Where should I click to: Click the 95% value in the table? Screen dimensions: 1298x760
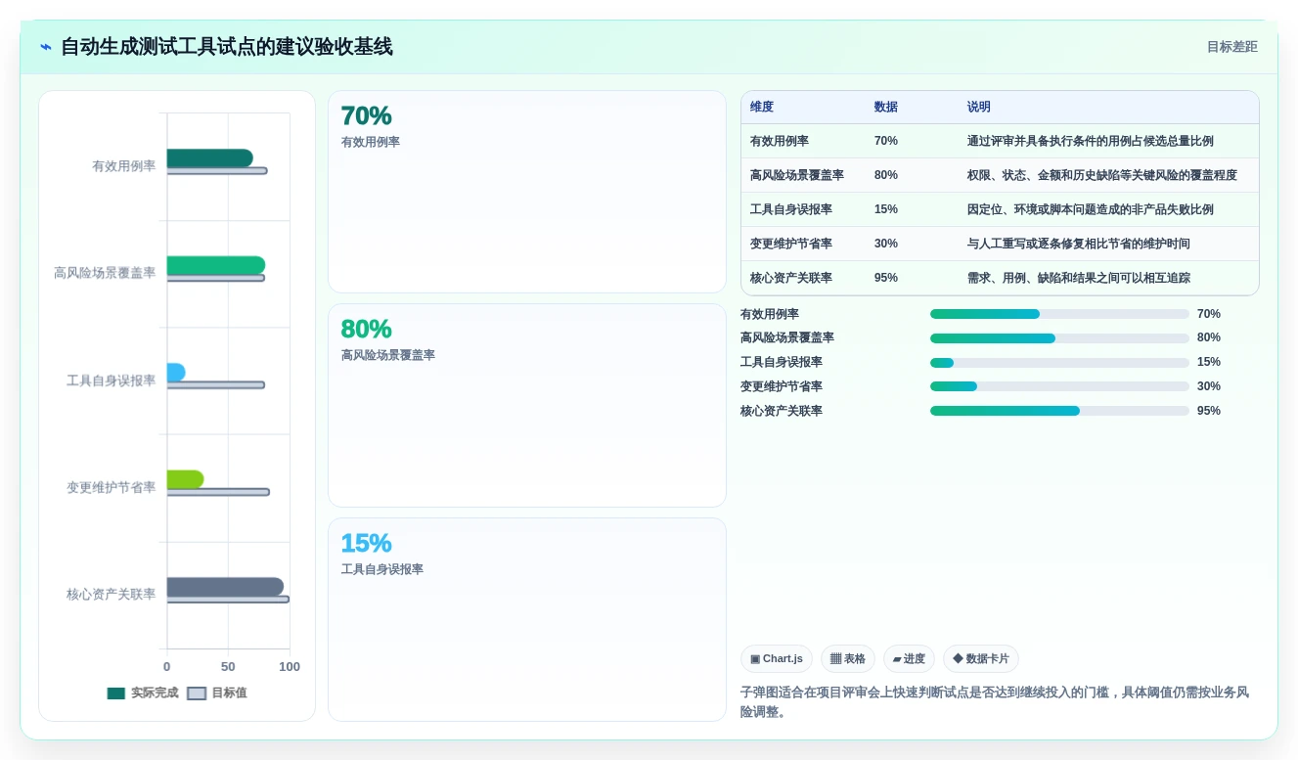point(886,278)
